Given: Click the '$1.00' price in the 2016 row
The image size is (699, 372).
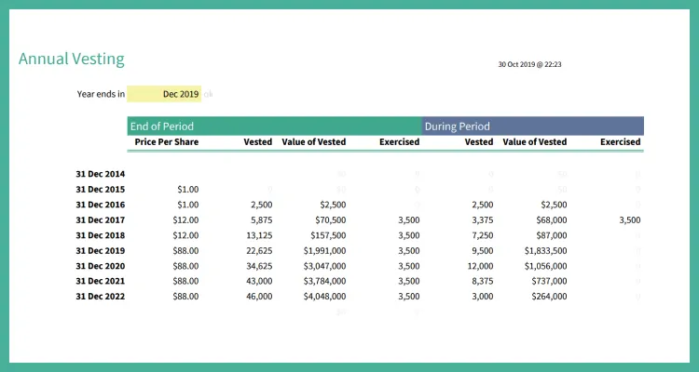Looking at the screenshot, I should pos(187,205).
